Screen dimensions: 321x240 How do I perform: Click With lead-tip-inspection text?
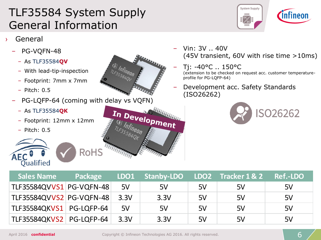[56, 71]
